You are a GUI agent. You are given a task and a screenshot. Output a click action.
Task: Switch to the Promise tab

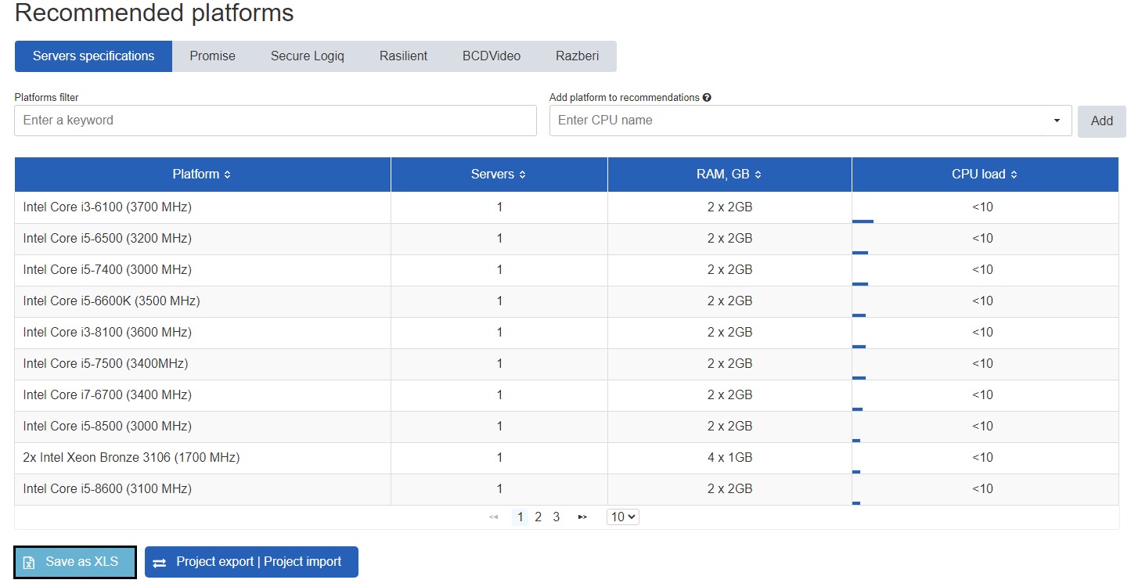point(212,56)
